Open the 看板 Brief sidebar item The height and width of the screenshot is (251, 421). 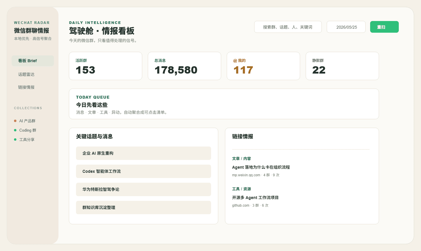coord(33,61)
